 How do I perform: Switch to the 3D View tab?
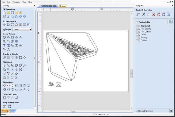point(62,6)
